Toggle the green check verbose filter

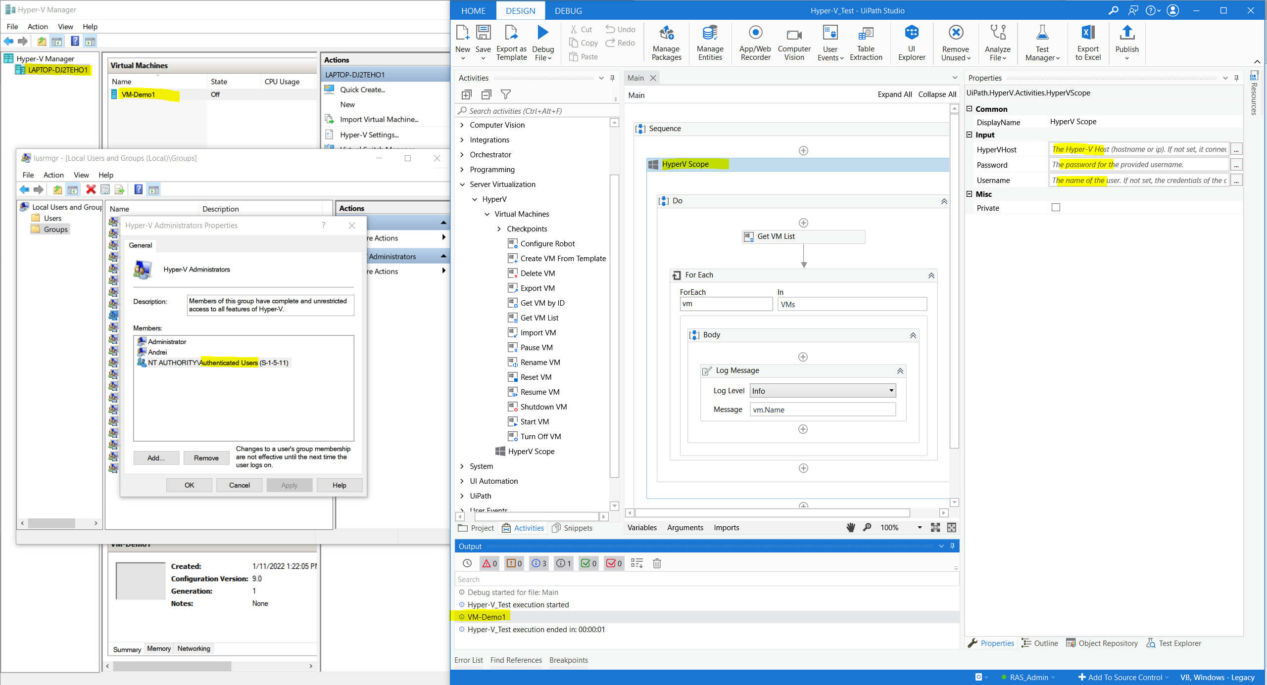coord(589,563)
